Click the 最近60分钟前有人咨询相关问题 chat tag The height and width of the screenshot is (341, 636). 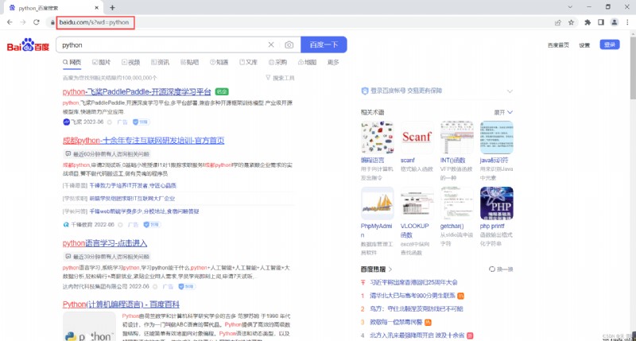[107, 154]
